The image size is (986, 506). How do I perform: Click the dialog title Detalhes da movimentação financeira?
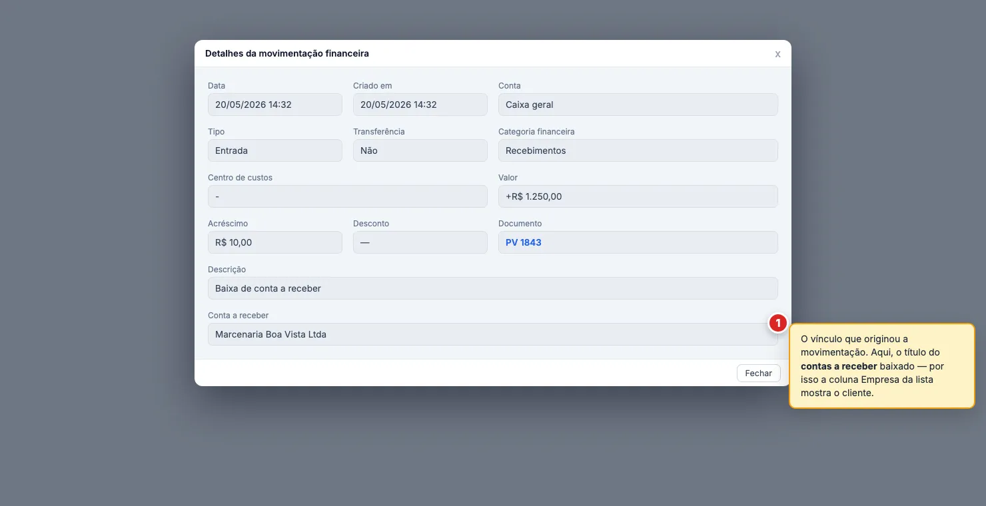(287, 53)
